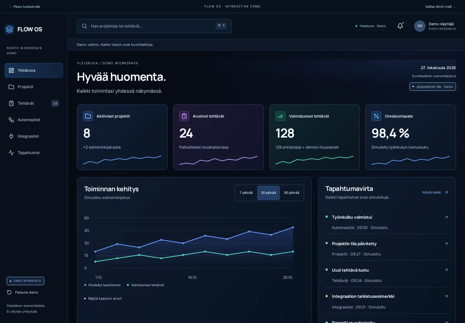The height and width of the screenshot is (323, 465).
Task: Go to Projektit section
Action: [x=34, y=87]
